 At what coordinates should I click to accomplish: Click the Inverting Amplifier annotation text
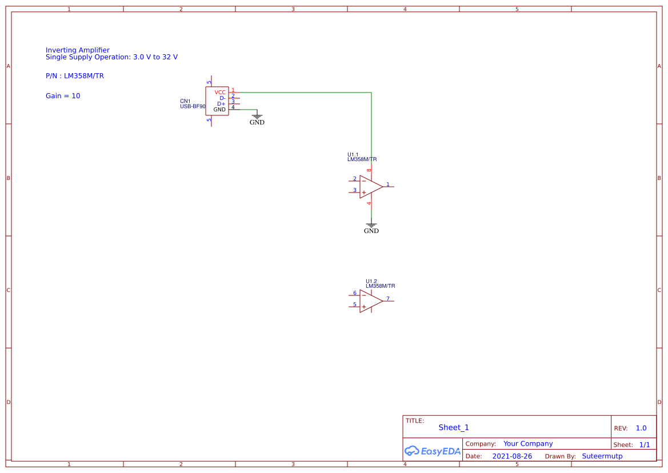point(77,50)
